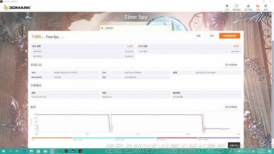Go to the Home tab icon
The image size is (274, 154).
[227, 8]
